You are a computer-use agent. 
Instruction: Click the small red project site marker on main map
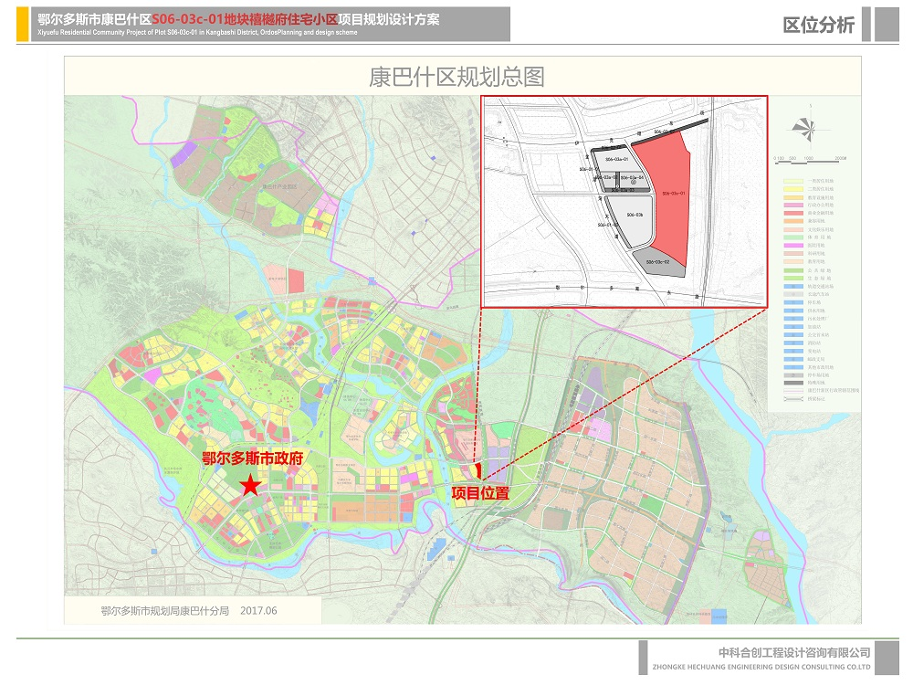coord(477,469)
